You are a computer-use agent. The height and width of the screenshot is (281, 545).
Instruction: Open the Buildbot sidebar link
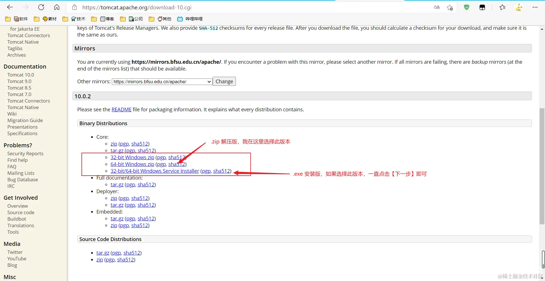[x=17, y=219]
